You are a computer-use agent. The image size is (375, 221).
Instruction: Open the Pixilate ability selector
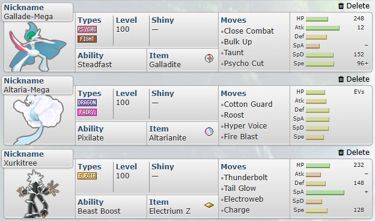[111, 133]
